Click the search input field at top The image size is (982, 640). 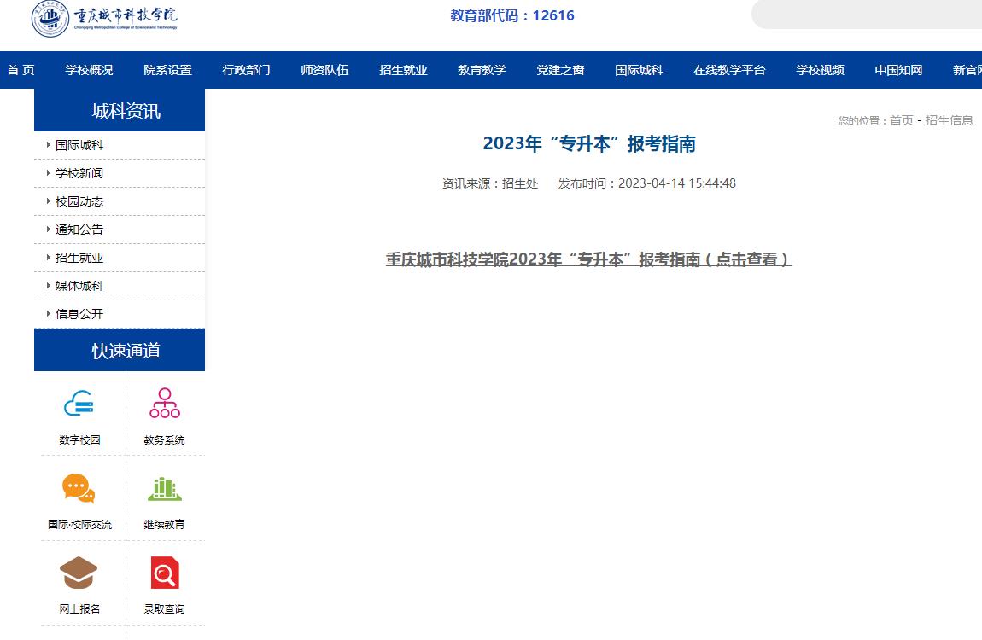pos(867,15)
